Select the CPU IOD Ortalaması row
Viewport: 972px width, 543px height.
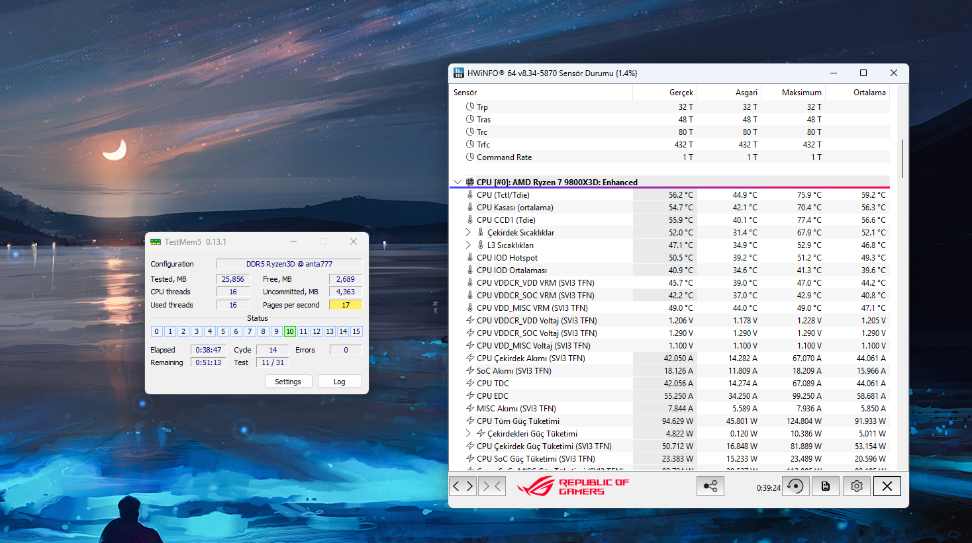[670, 270]
